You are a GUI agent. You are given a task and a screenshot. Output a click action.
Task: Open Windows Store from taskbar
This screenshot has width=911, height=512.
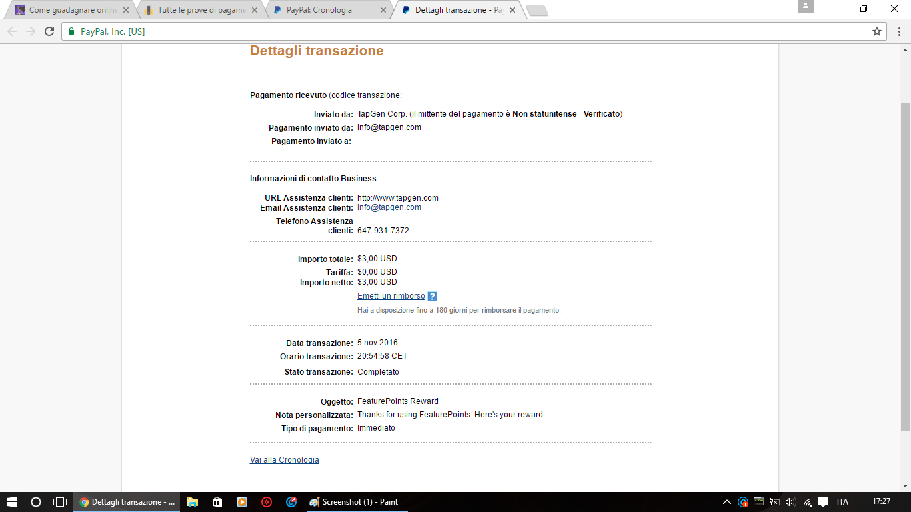tap(217, 502)
